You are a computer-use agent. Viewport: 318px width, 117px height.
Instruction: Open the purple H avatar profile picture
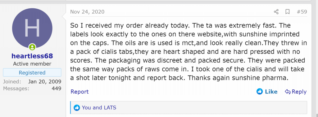[x=32, y=28]
